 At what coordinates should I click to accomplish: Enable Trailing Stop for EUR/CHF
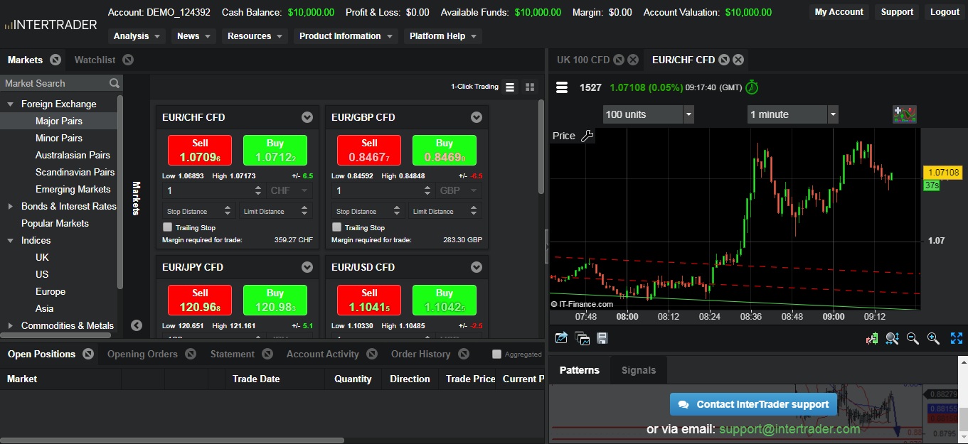click(x=168, y=227)
